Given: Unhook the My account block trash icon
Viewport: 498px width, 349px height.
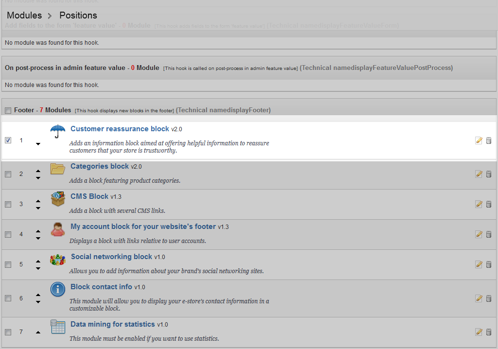Looking at the screenshot, I should coord(489,234).
